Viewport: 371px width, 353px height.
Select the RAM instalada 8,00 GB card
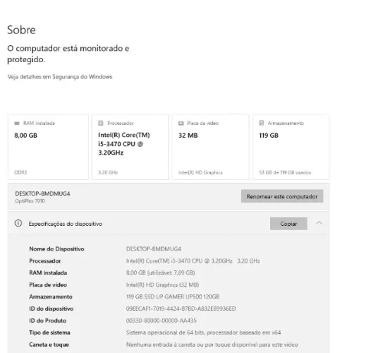pos(48,147)
